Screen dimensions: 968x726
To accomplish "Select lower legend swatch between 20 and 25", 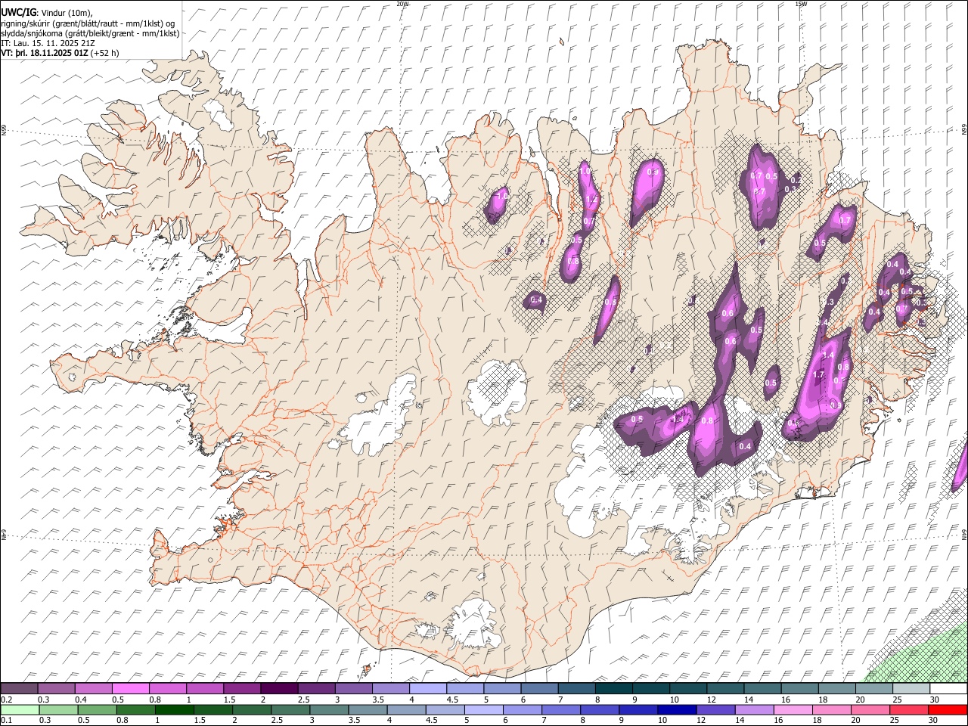I will (x=871, y=709).
